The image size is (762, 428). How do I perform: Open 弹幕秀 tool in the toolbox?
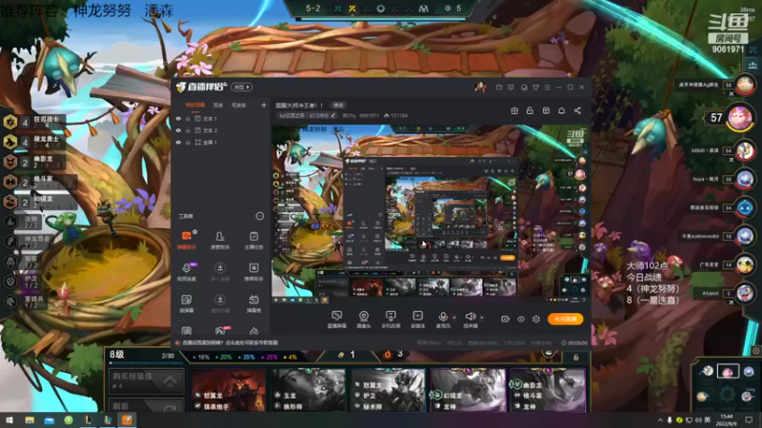(253, 303)
